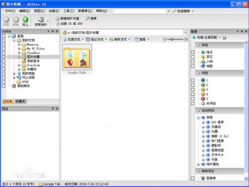Click the red rating 5 icon
The image size is (249, 187).
click(203, 99)
